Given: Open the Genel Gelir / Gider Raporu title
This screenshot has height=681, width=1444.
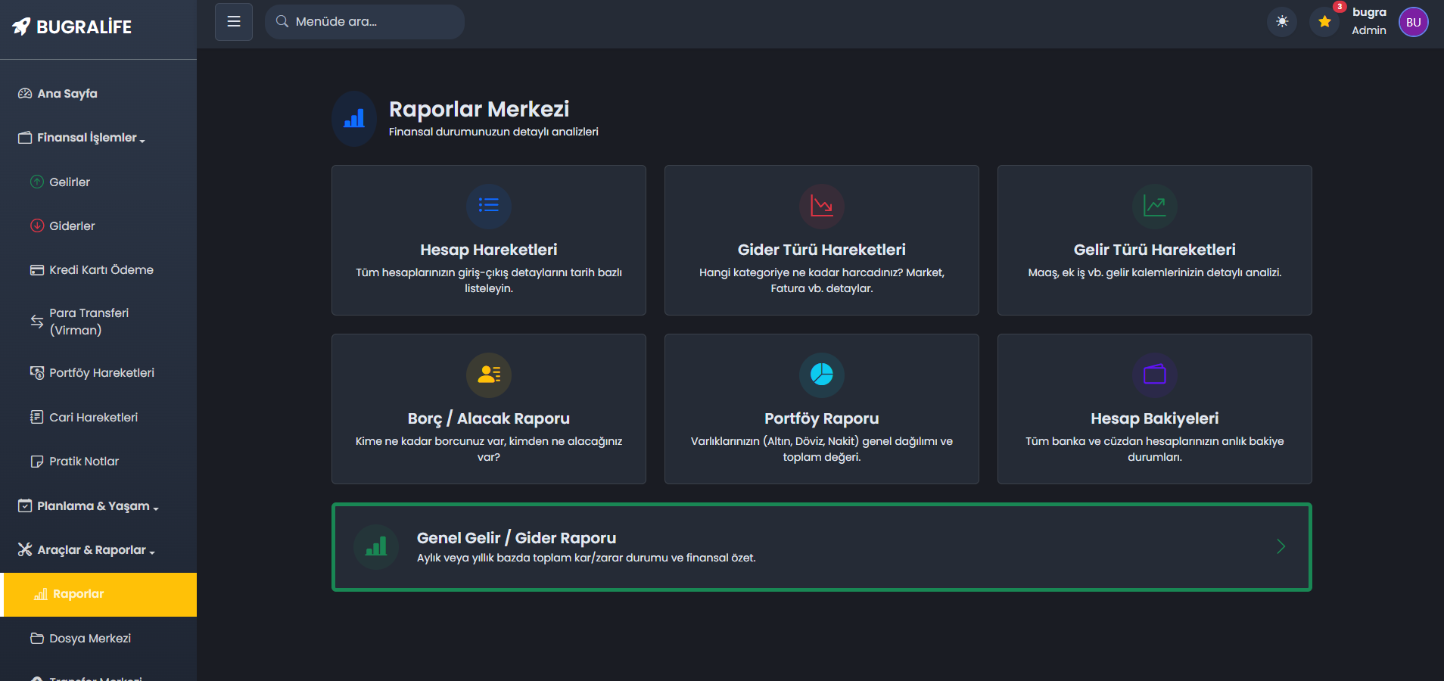Looking at the screenshot, I should point(516,538).
